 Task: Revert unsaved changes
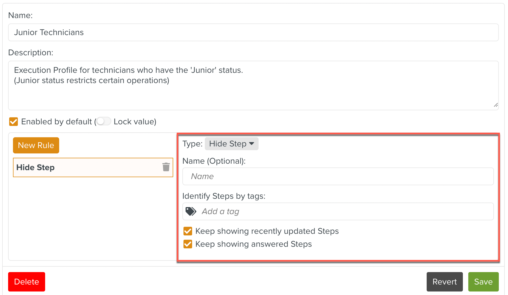pyautogui.click(x=444, y=282)
